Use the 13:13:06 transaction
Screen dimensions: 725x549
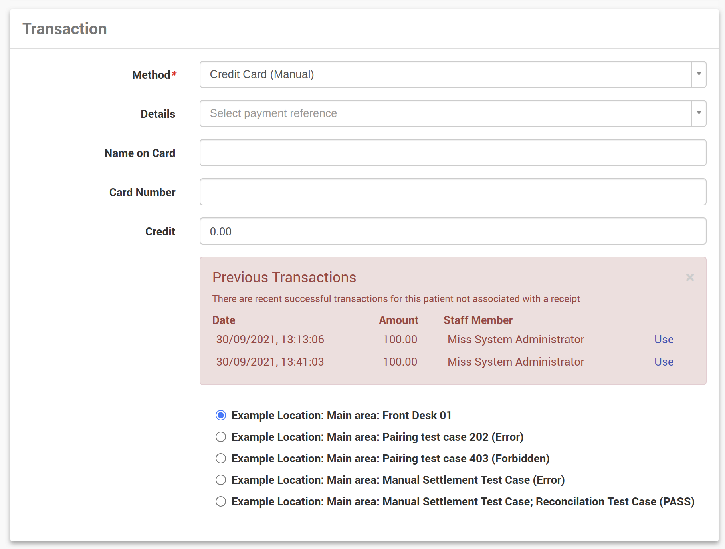coord(664,339)
